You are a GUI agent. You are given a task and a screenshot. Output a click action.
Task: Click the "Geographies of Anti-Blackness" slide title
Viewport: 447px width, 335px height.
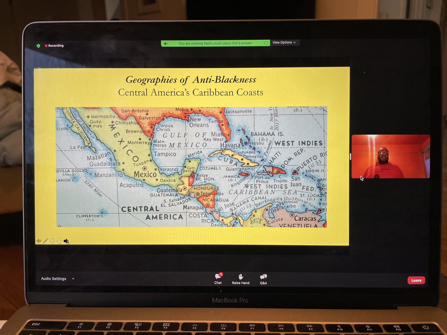(x=191, y=80)
